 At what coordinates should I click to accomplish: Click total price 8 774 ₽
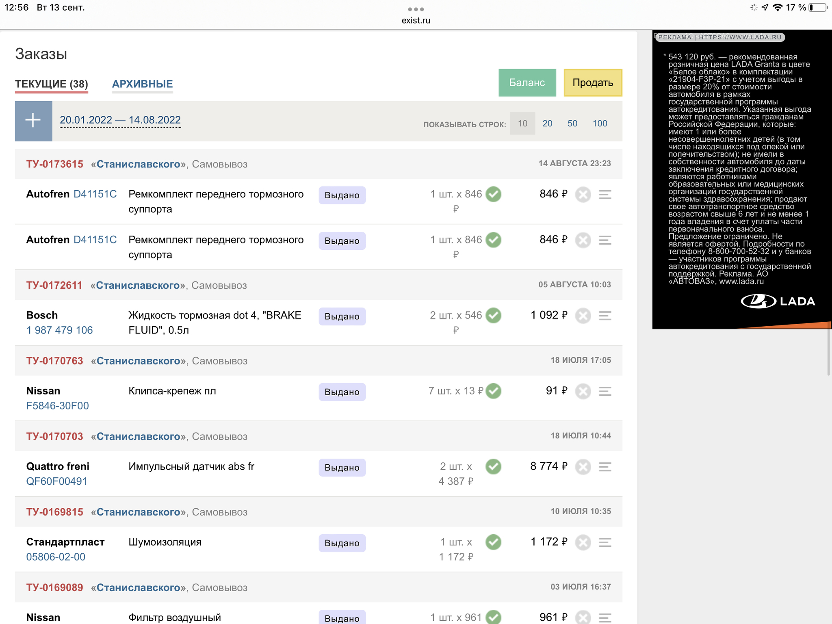coord(549,466)
